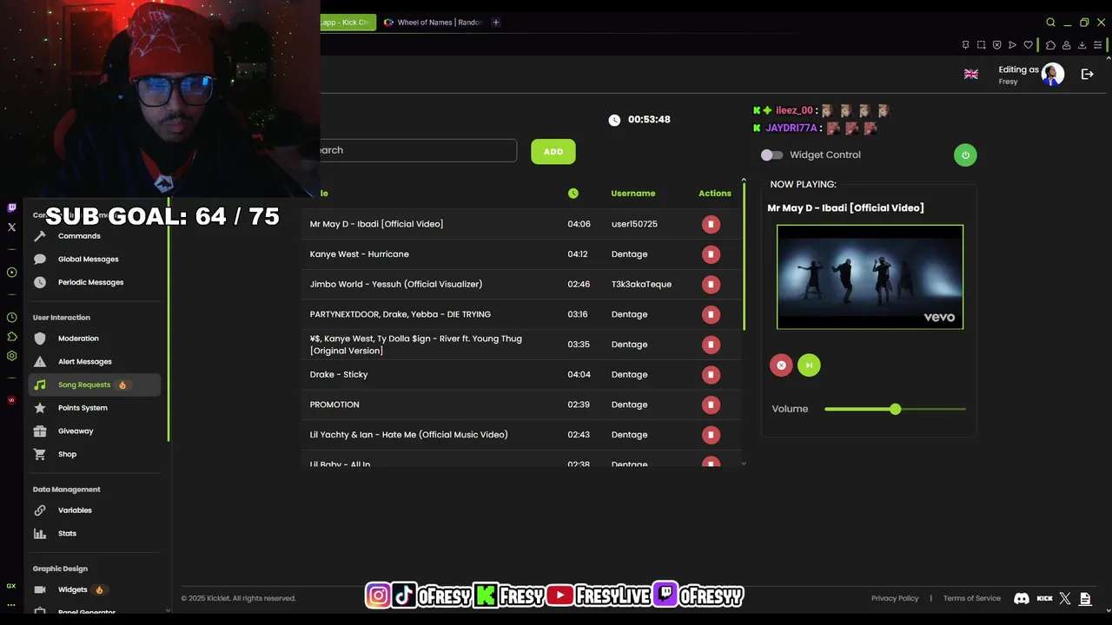Click the pin icon in browser toolbar

pyautogui.click(x=965, y=45)
